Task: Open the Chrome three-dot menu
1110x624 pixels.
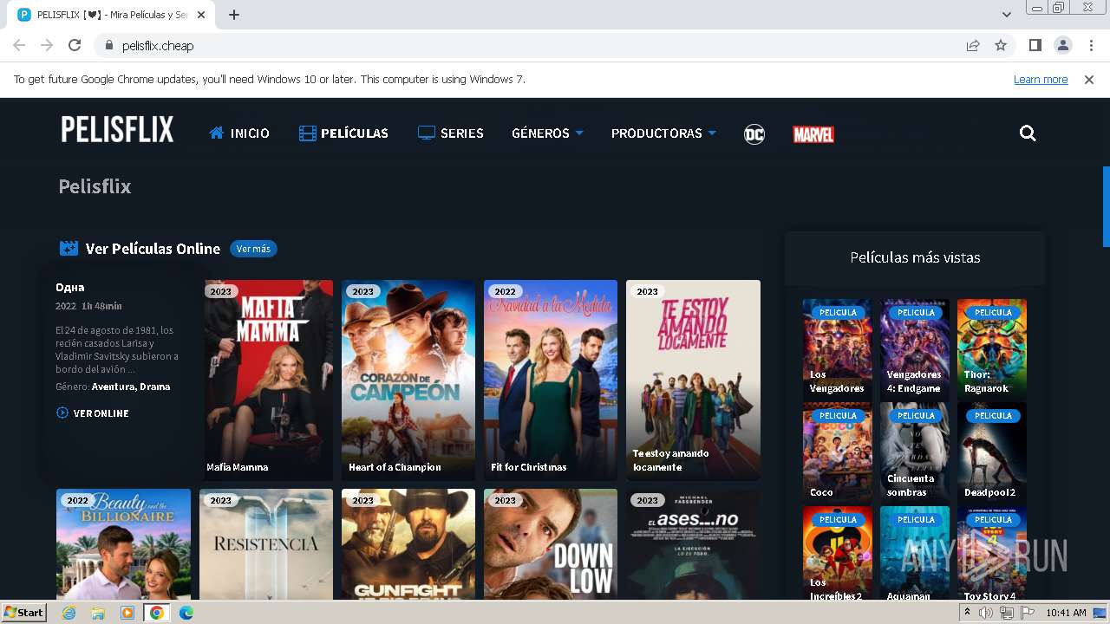Action: [1089, 45]
